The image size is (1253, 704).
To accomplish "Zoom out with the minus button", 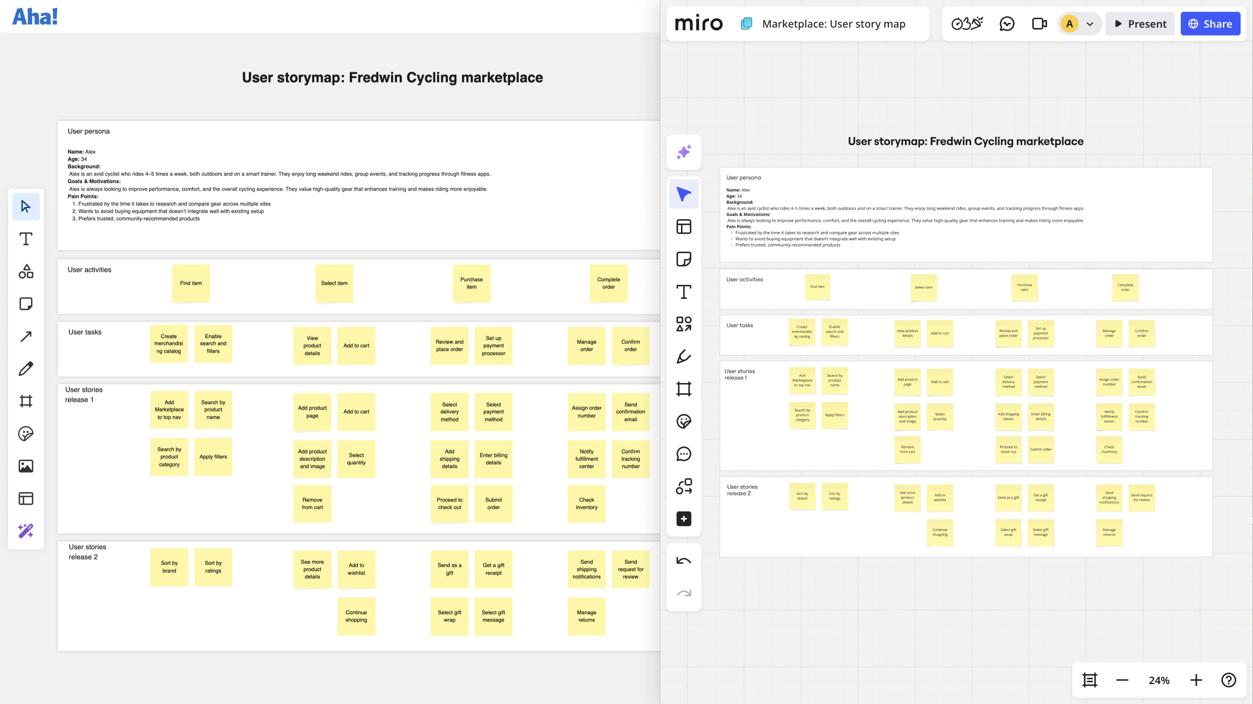I will 1122,680.
